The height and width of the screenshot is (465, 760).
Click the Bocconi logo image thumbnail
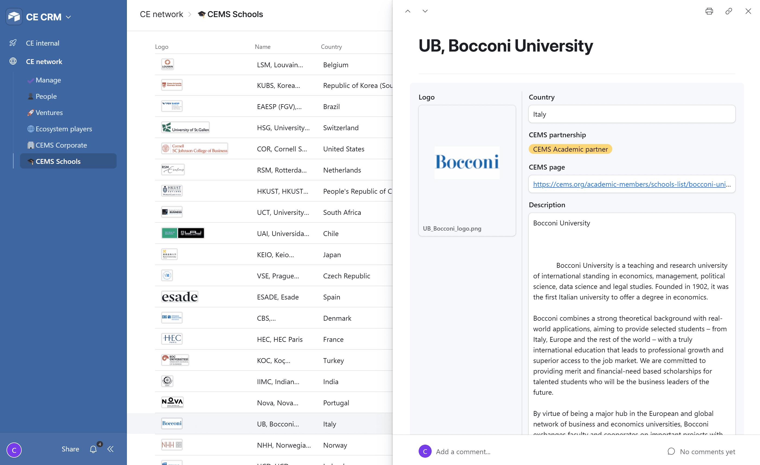point(467,163)
